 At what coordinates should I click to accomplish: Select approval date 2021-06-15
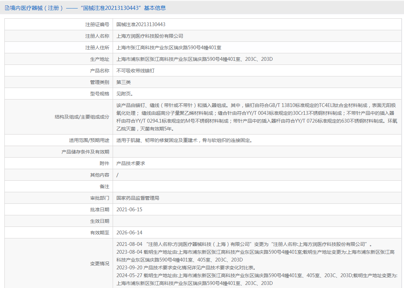pos(129,210)
